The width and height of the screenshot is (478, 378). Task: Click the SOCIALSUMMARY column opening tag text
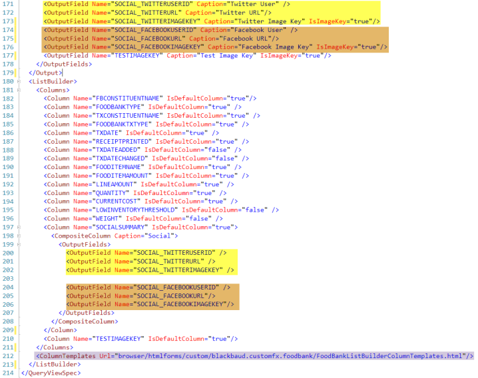(x=140, y=227)
